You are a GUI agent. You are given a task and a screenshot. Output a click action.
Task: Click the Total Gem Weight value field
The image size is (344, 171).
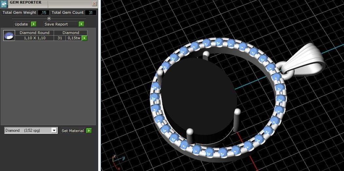[44, 12]
